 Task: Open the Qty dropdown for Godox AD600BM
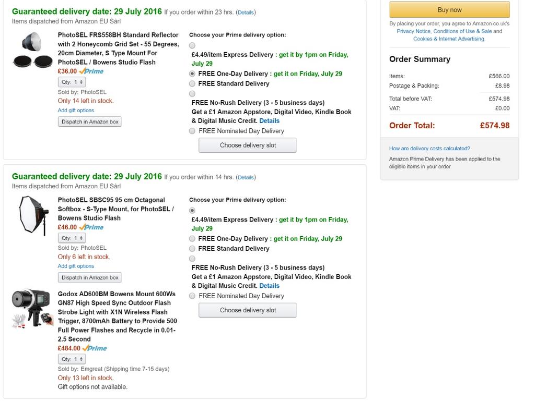pos(72,359)
